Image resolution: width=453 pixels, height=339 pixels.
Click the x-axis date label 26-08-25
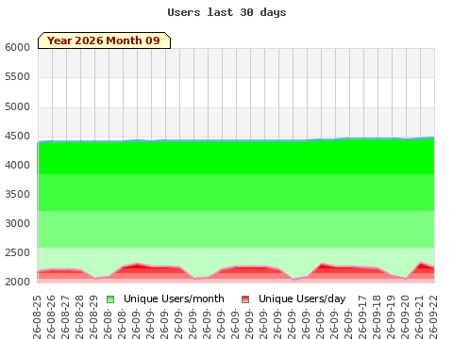tap(37, 317)
